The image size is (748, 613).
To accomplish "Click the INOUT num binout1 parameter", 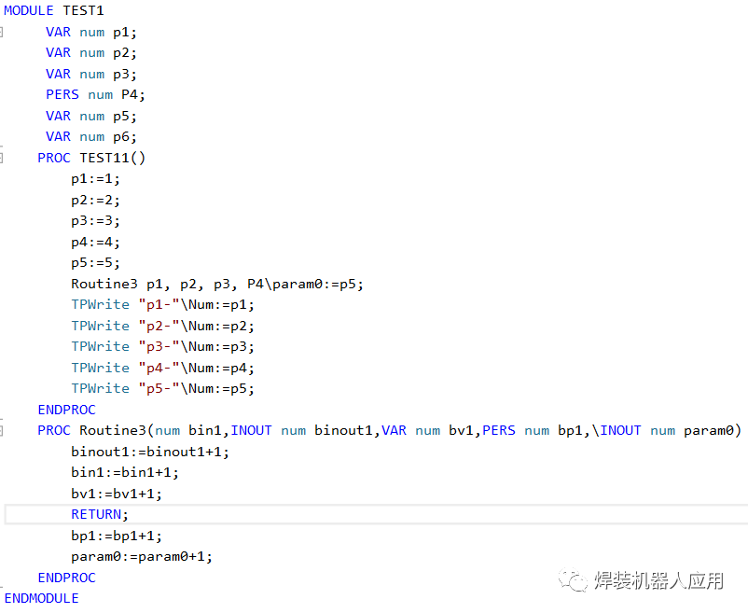I will tap(301, 431).
